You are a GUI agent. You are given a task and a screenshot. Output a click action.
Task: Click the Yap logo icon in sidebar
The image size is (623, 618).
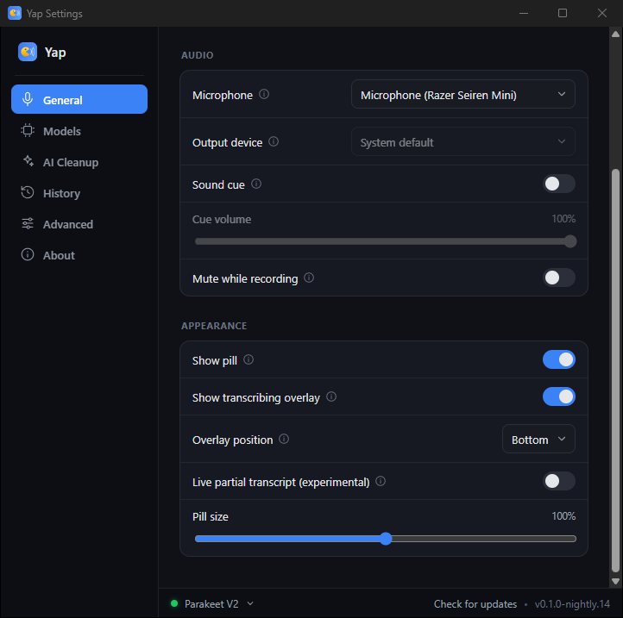click(x=28, y=52)
